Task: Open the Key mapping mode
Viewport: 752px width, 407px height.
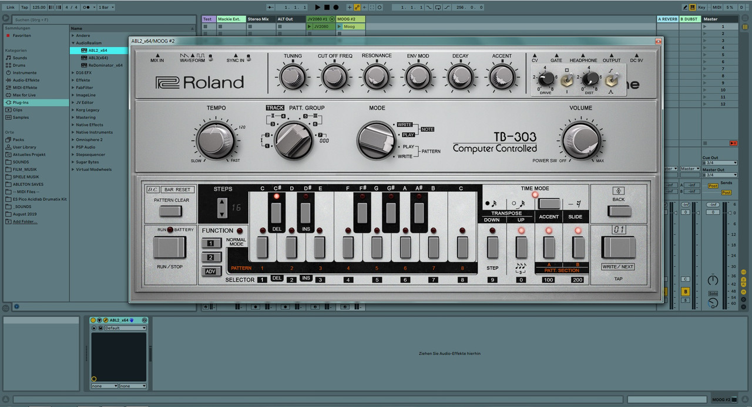Action: [x=703, y=7]
